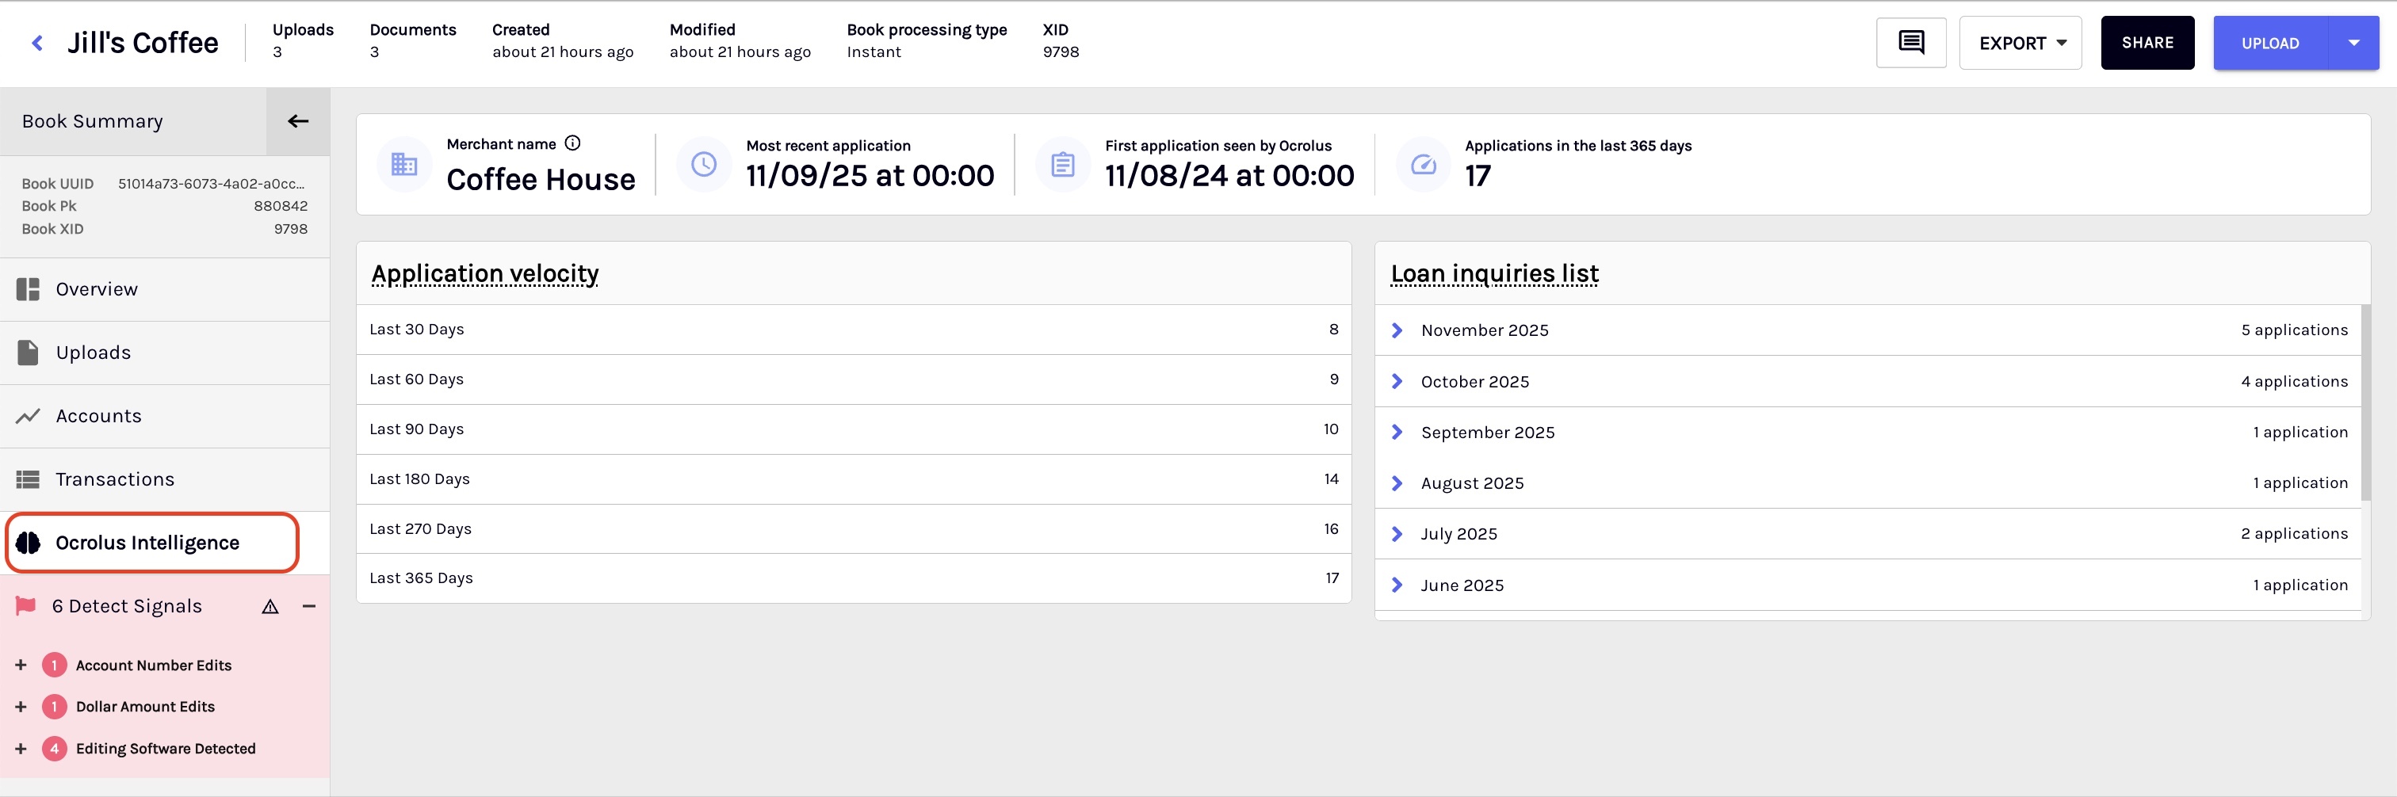
Task: Expand August 2025 loan inquiries
Action: [1397, 483]
